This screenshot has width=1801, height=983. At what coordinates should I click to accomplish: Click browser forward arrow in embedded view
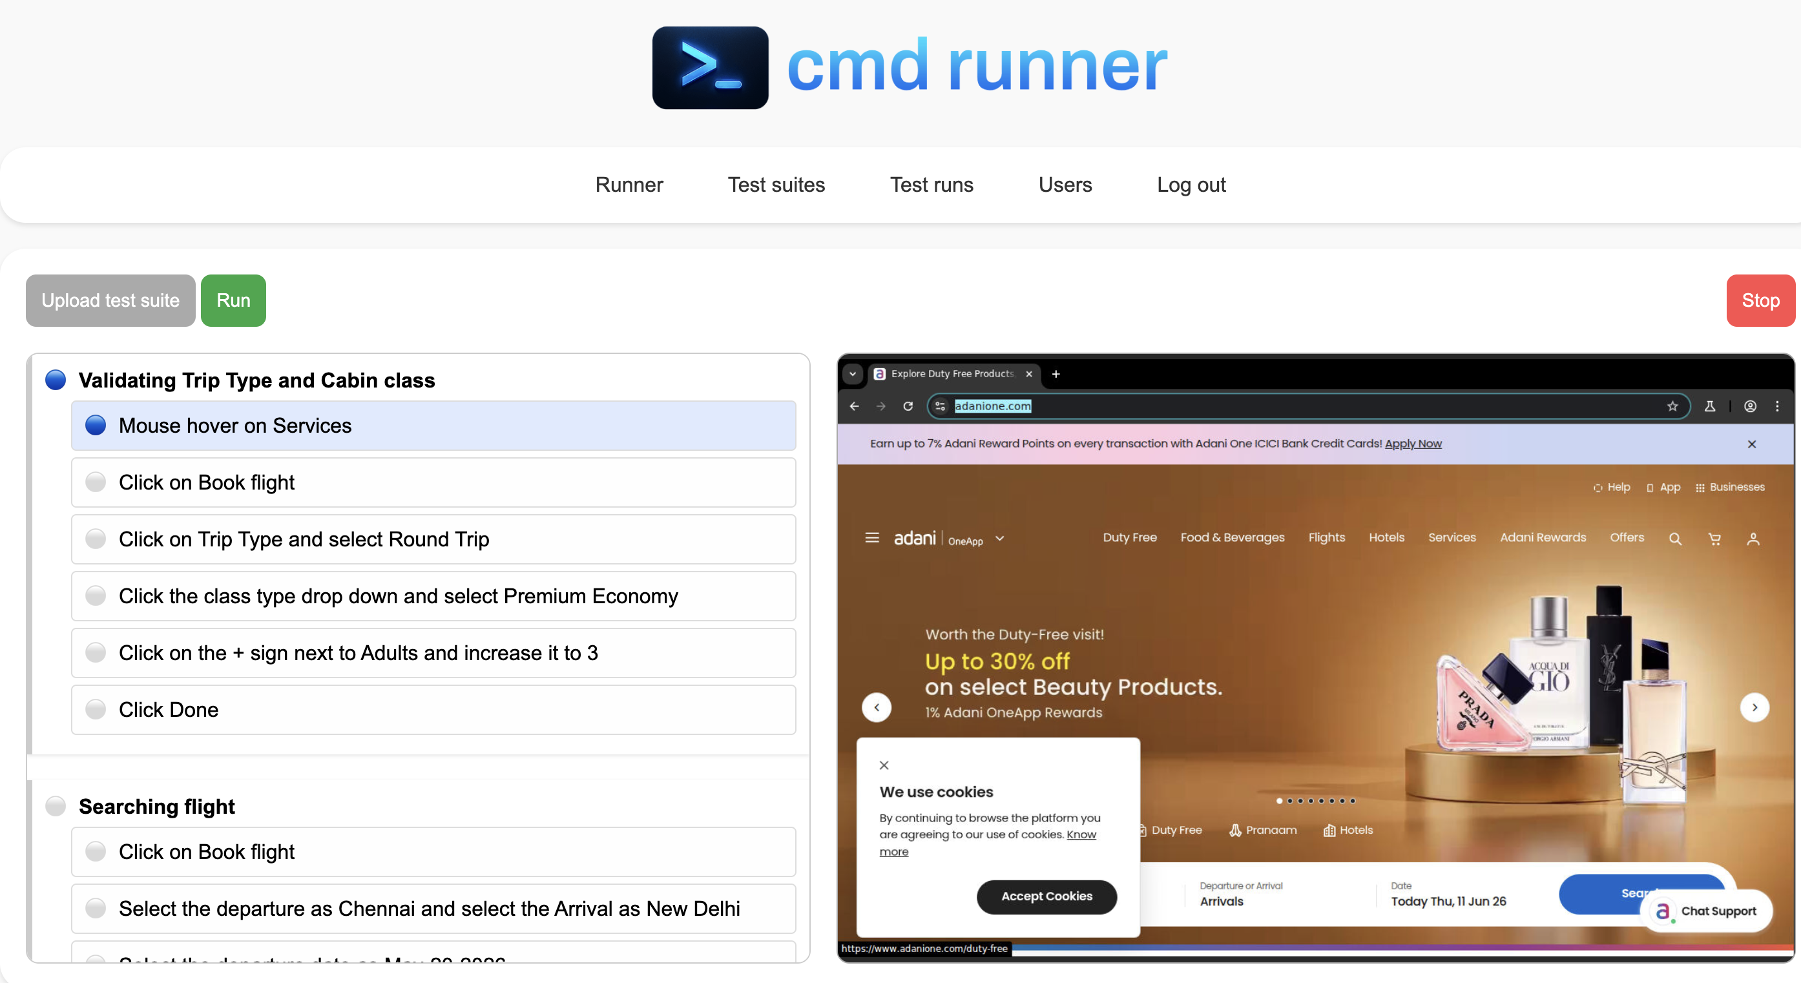(x=880, y=406)
